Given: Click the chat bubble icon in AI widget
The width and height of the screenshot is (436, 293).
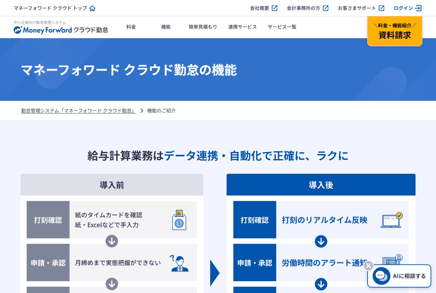Looking at the screenshot, I should tap(381, 276).
